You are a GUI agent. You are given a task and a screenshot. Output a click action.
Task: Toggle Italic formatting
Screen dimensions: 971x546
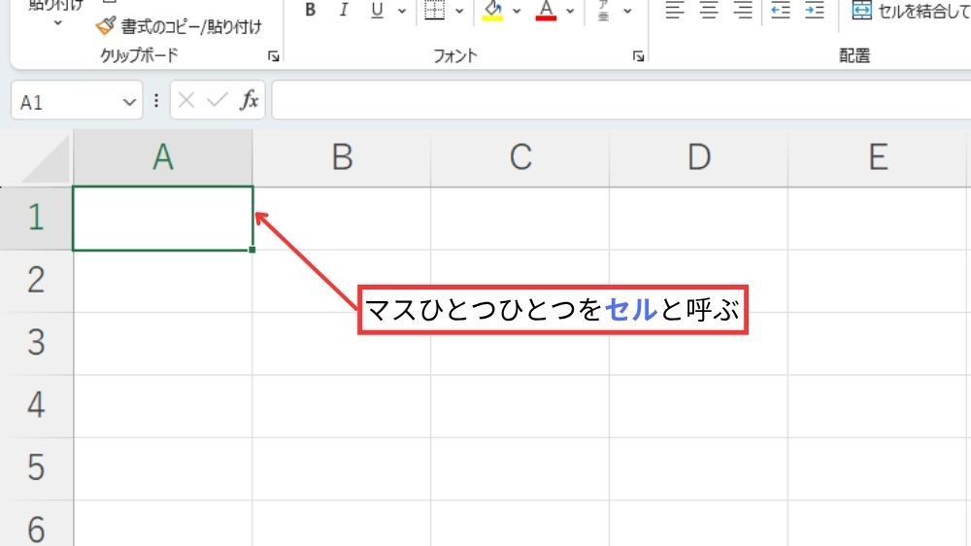pyautogui.click(x=344, y=11)
